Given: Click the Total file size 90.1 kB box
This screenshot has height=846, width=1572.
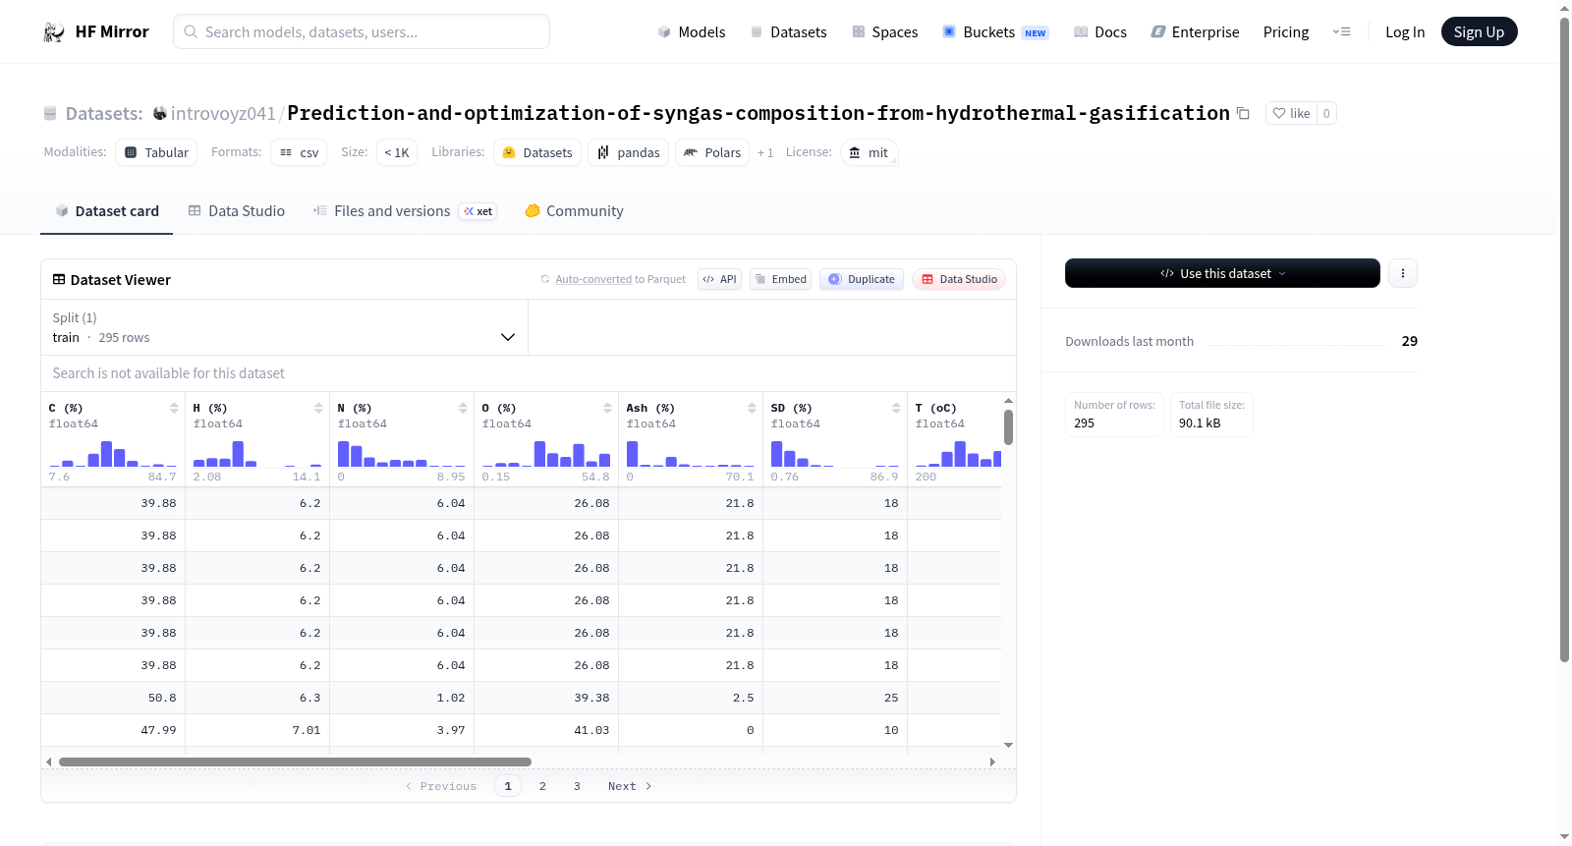Looking at the screenshot, I should [1211, 414].
